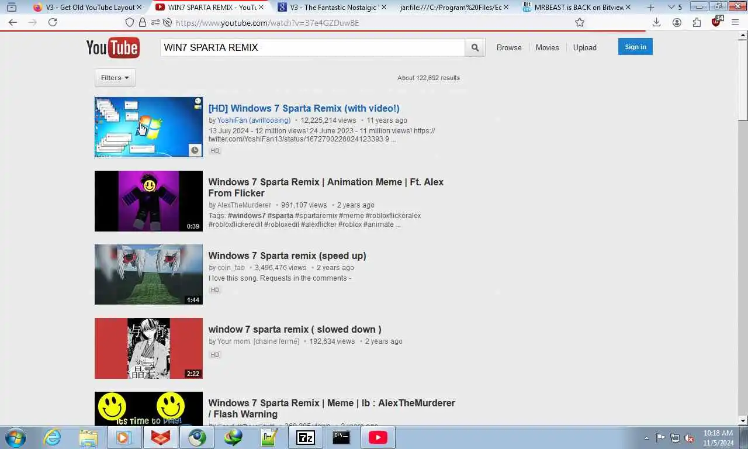748x449 pixels.
Task: Open the extensions puzzle icon
Action: pos(697,22)
